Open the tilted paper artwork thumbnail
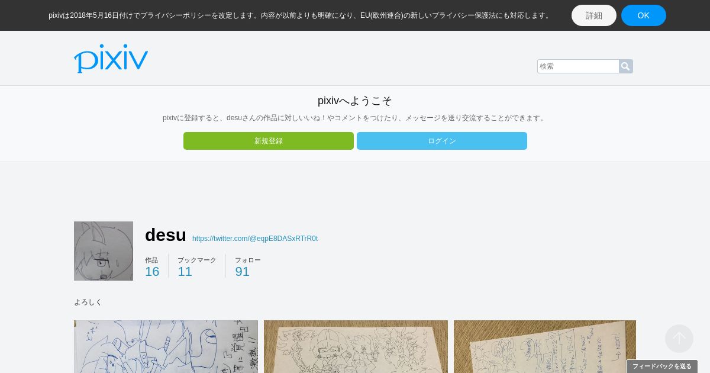Viewport: 710px width, 373px height. (545, 346)
